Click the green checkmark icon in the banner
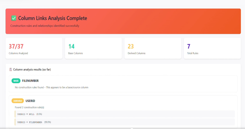The height and width of the screenshot is (129, 245). [14, 18]
